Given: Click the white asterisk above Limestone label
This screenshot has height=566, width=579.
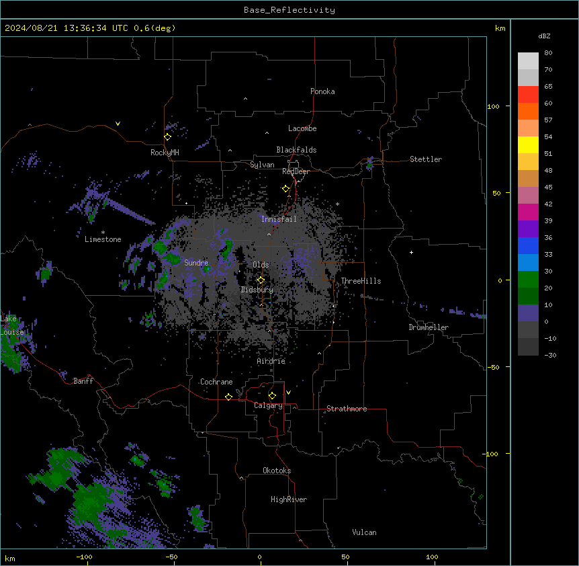Looking at the screenshot, I should pyautogui.click(x=103, y=233).
